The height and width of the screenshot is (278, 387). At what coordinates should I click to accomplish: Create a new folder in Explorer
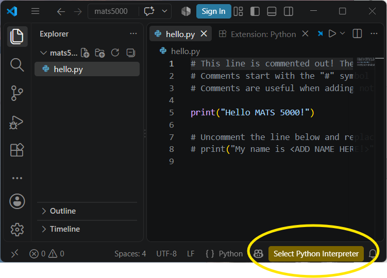coord(100,53)
